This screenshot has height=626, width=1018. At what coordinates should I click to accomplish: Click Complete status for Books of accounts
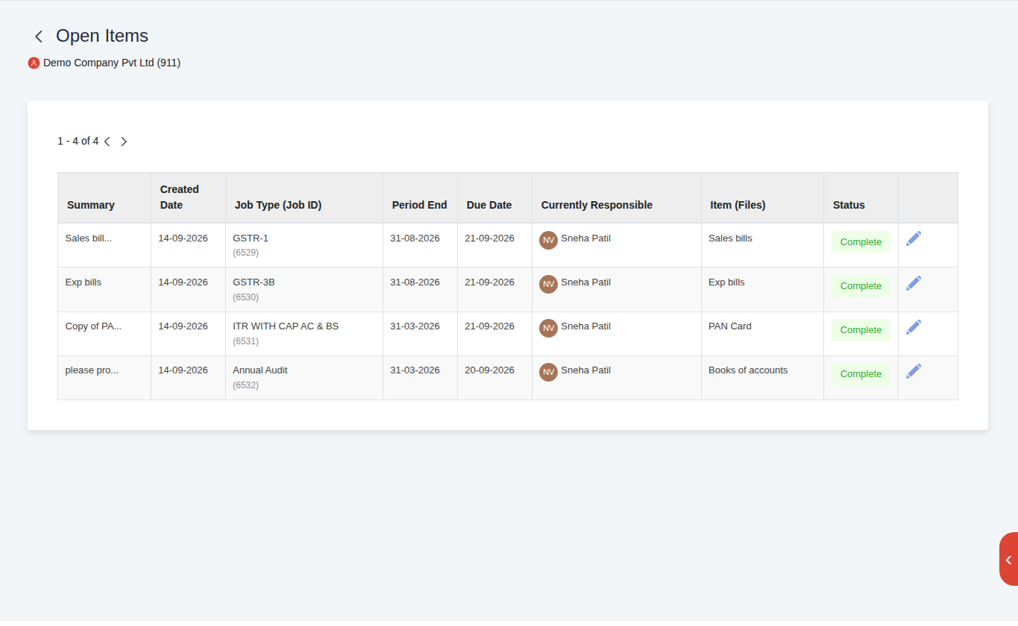861,374
